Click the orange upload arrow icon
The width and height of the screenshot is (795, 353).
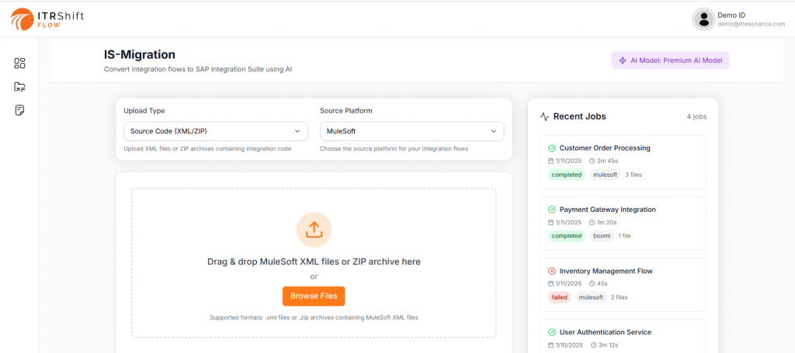point(314,230)
